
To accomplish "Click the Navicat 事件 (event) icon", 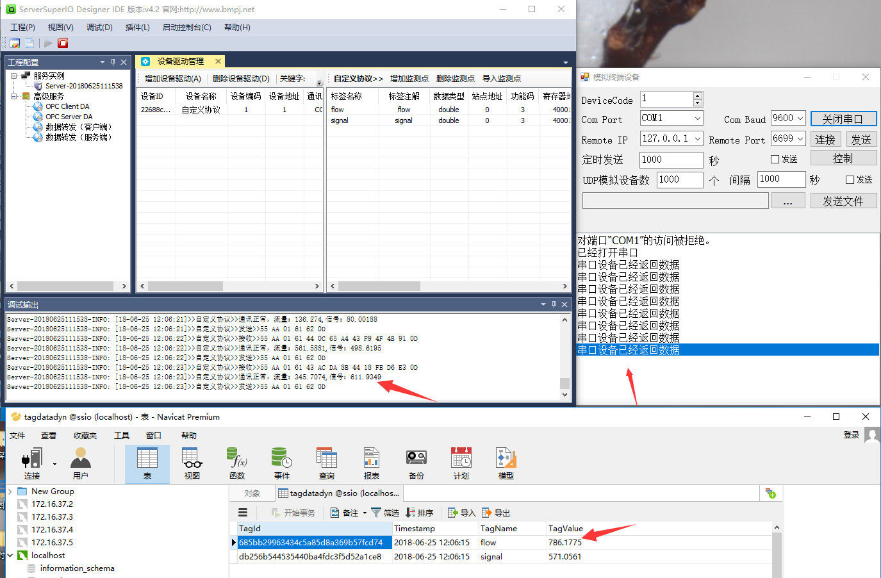I will (x=281, y=463).
